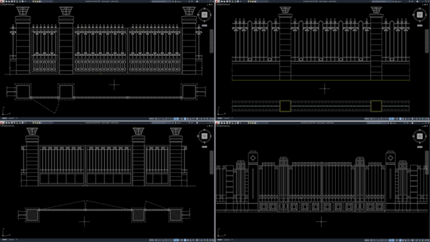Image resolution: width=430 pixels, height=242 pixels.
Task: Open the layer dropdown in the spear-top gate window title toolbar
Action: tap(46, 1)
